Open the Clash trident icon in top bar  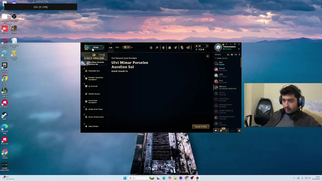click(151, 48)
